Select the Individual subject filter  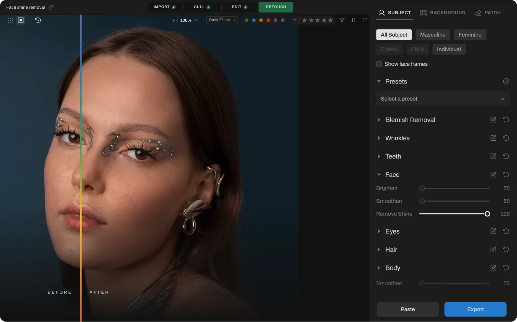[449, 49]
